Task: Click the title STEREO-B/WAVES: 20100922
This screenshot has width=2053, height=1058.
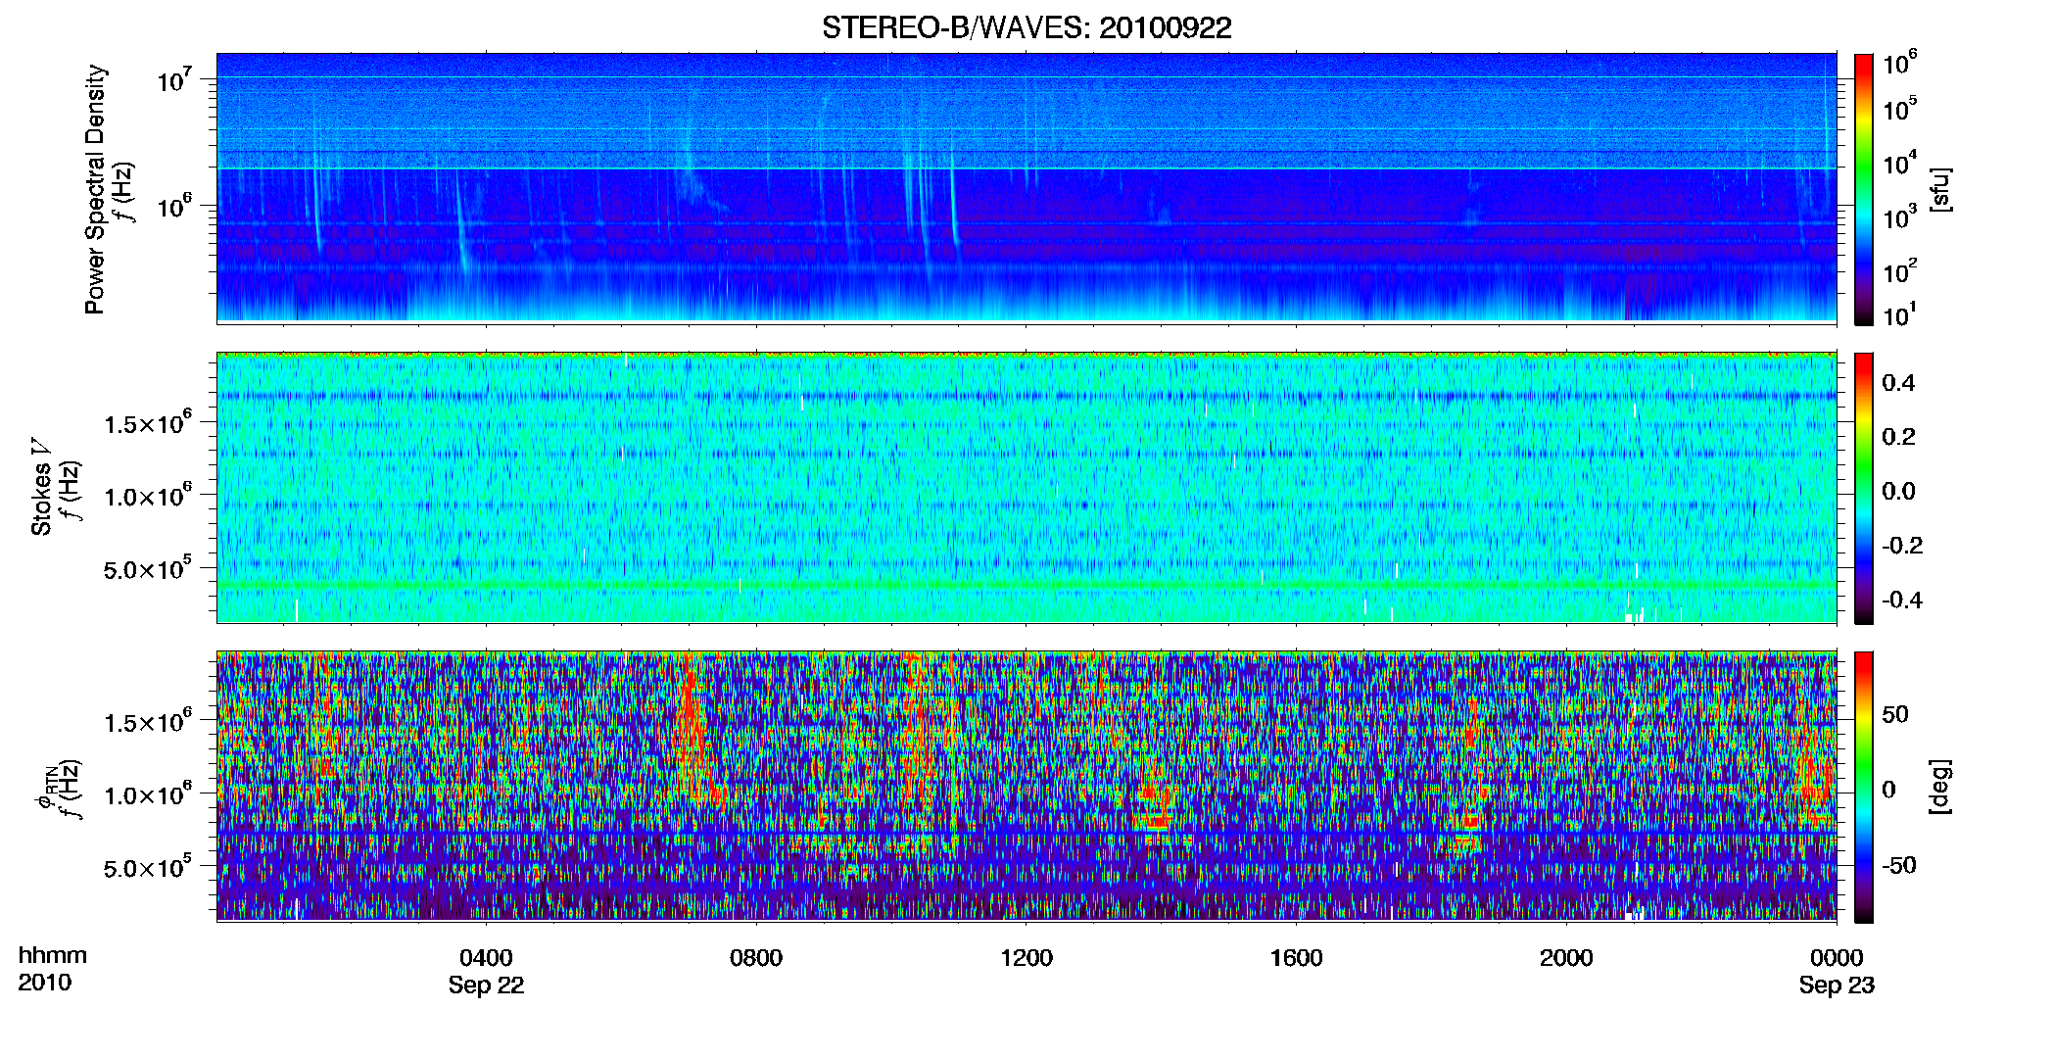Action: pos(1026,27)
